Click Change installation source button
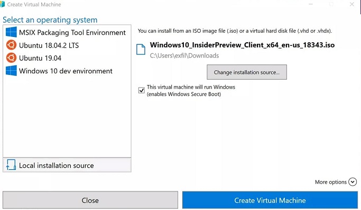 [247, 72]
